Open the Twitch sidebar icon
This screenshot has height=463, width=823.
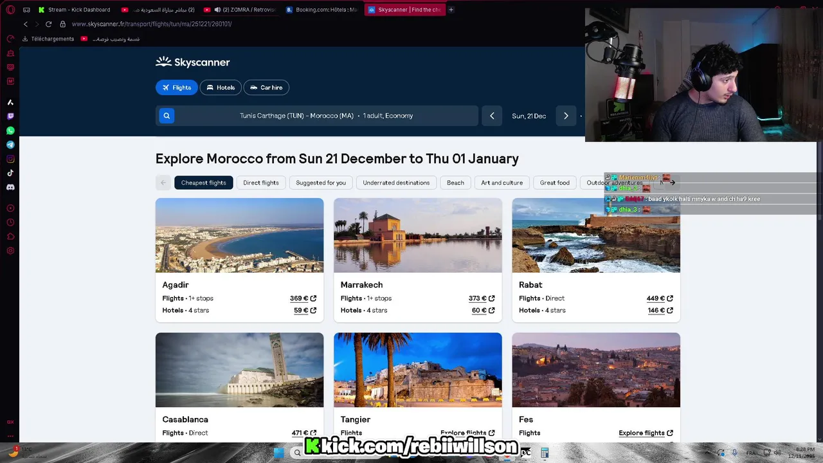tap(10, 116)
